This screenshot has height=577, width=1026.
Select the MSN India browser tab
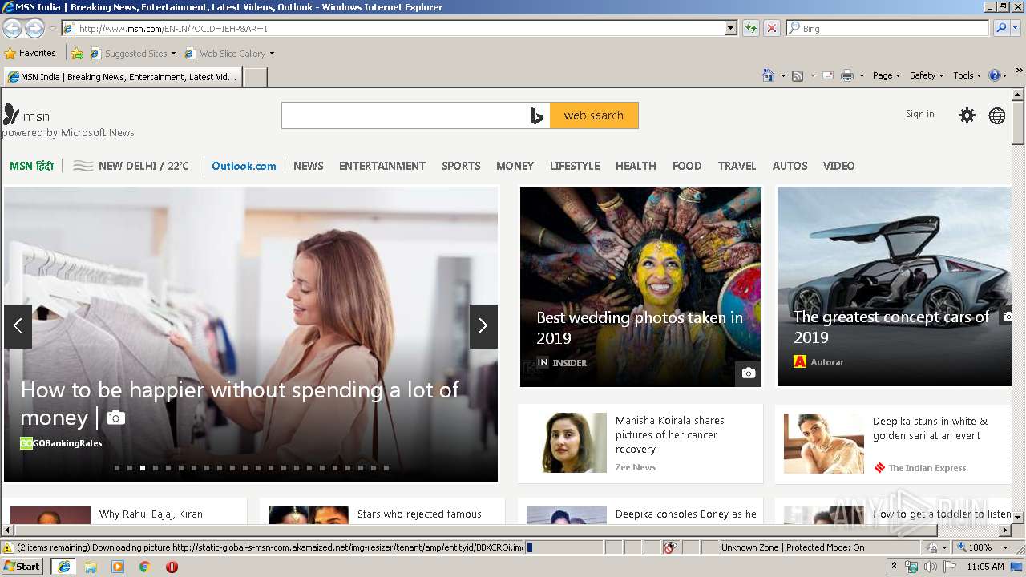point(123,77)
